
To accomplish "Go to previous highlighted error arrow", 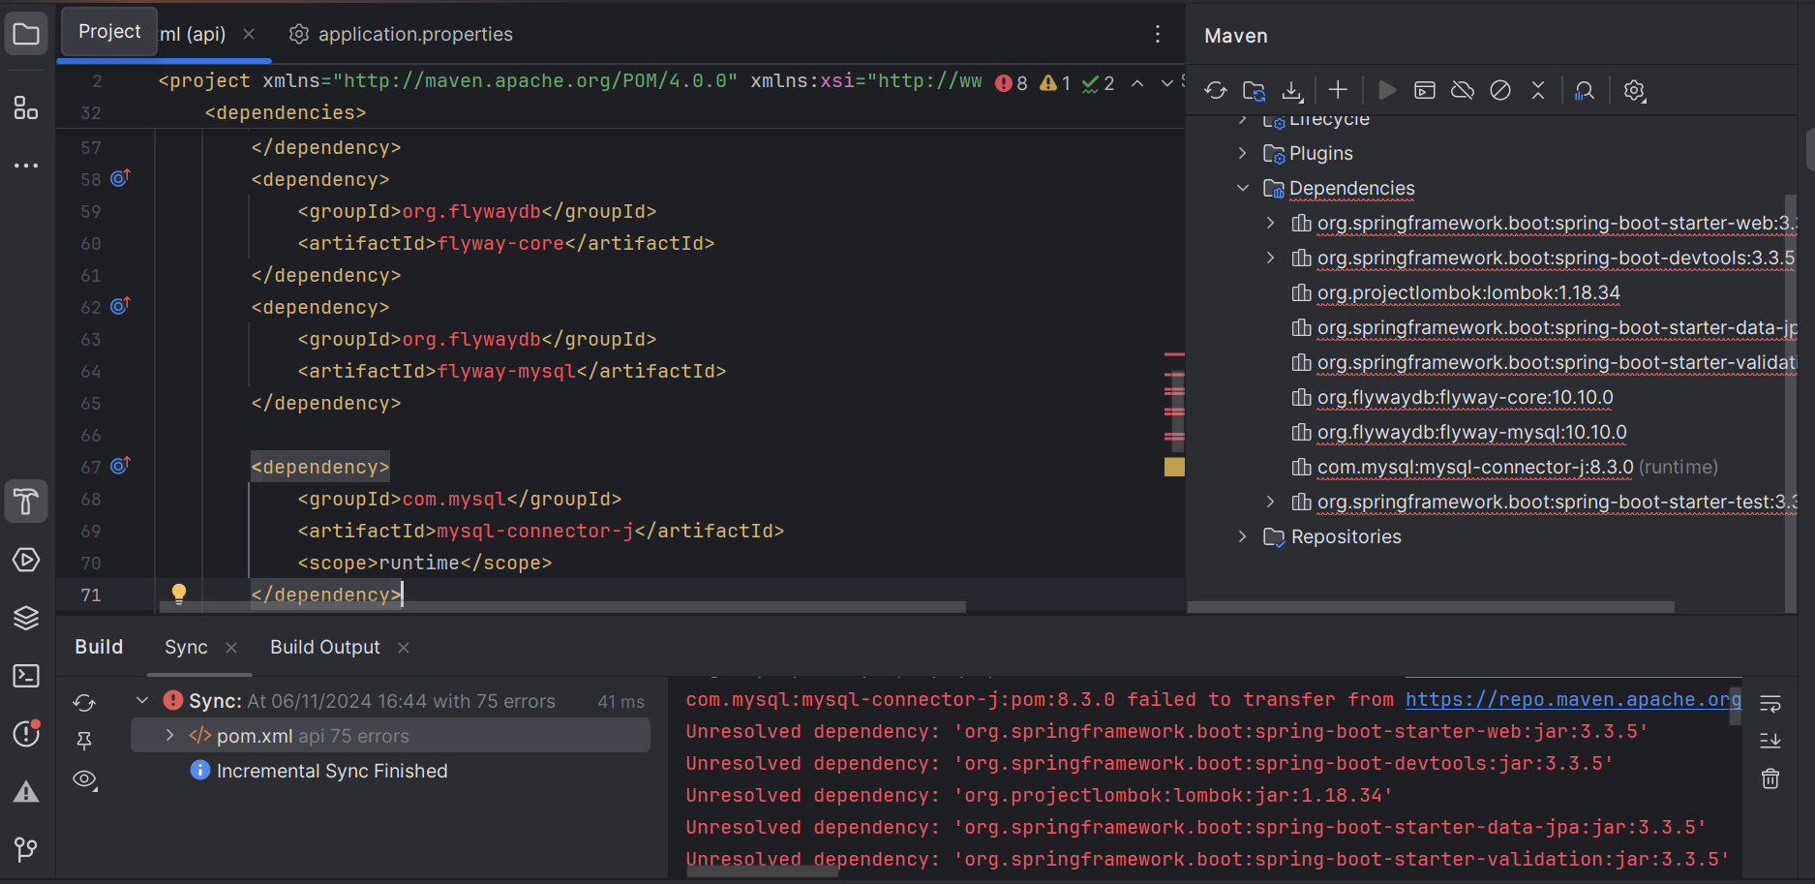I will [x=1137, y=83].
